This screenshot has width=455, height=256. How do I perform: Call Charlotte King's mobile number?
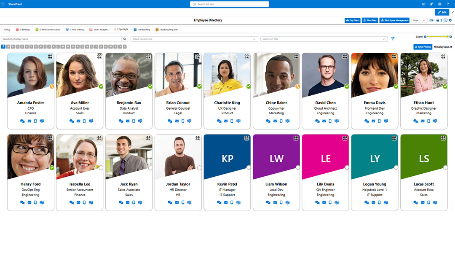[x=232, y=121]
